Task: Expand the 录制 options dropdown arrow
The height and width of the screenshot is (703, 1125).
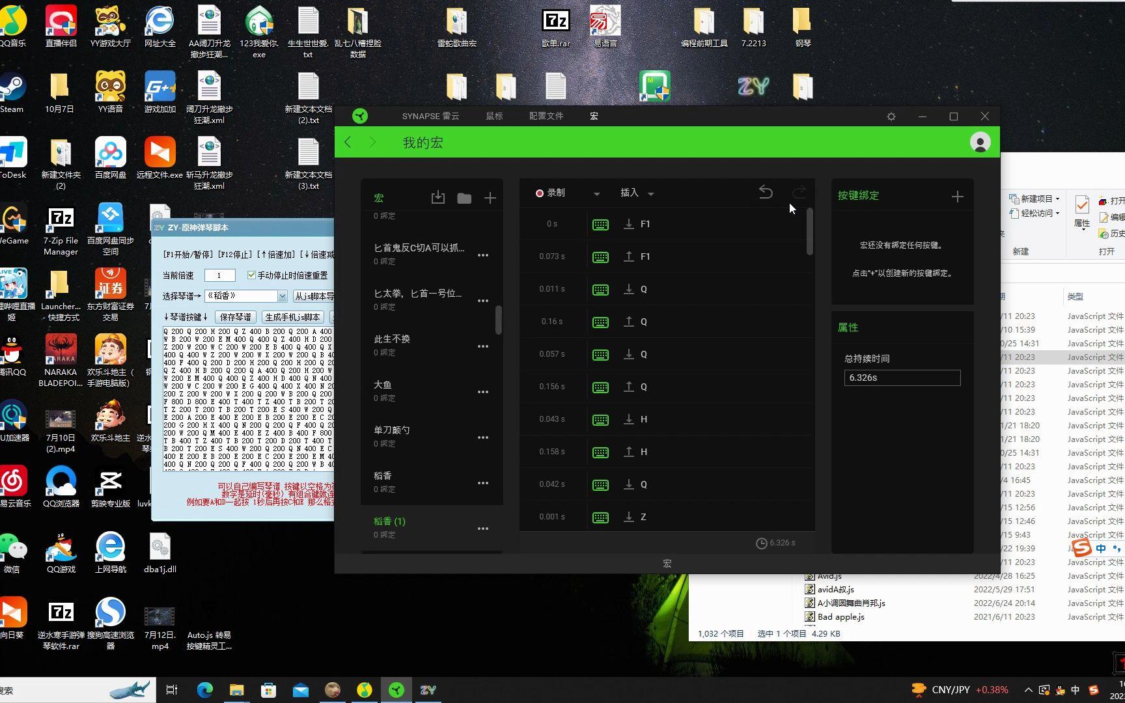Action: point(596,193)
